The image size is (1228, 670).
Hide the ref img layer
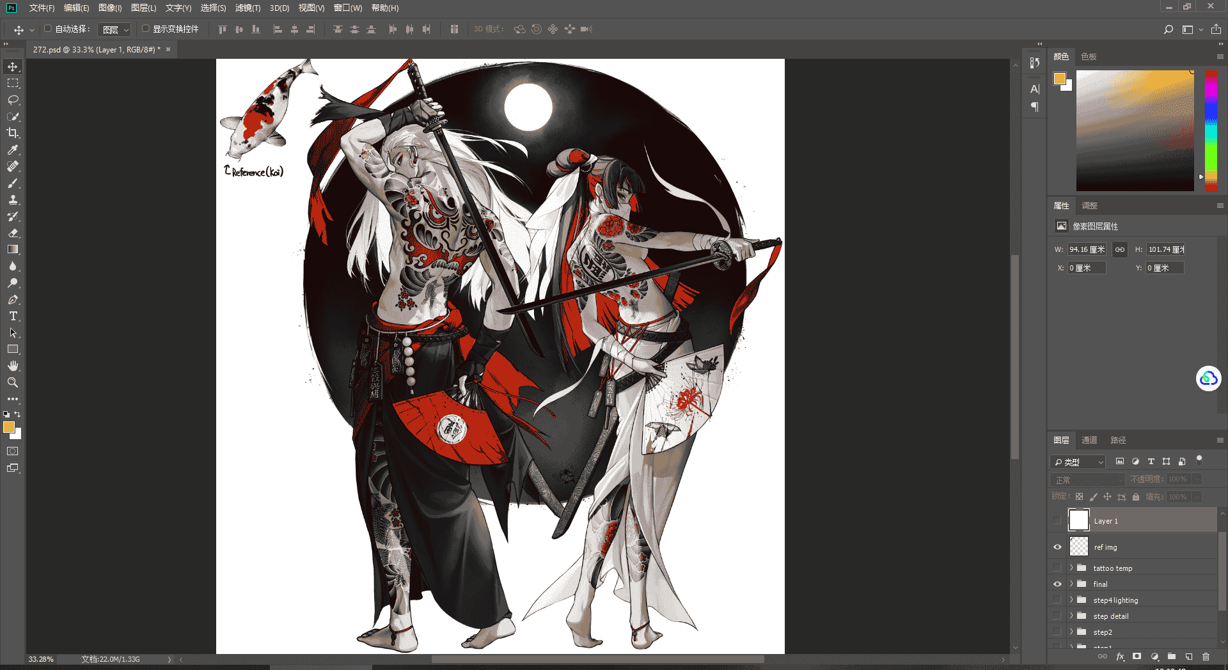1057,547
